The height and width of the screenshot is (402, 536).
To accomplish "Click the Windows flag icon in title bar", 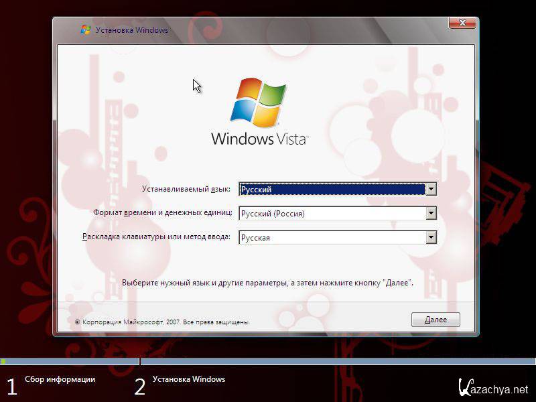I will (86, 30).
